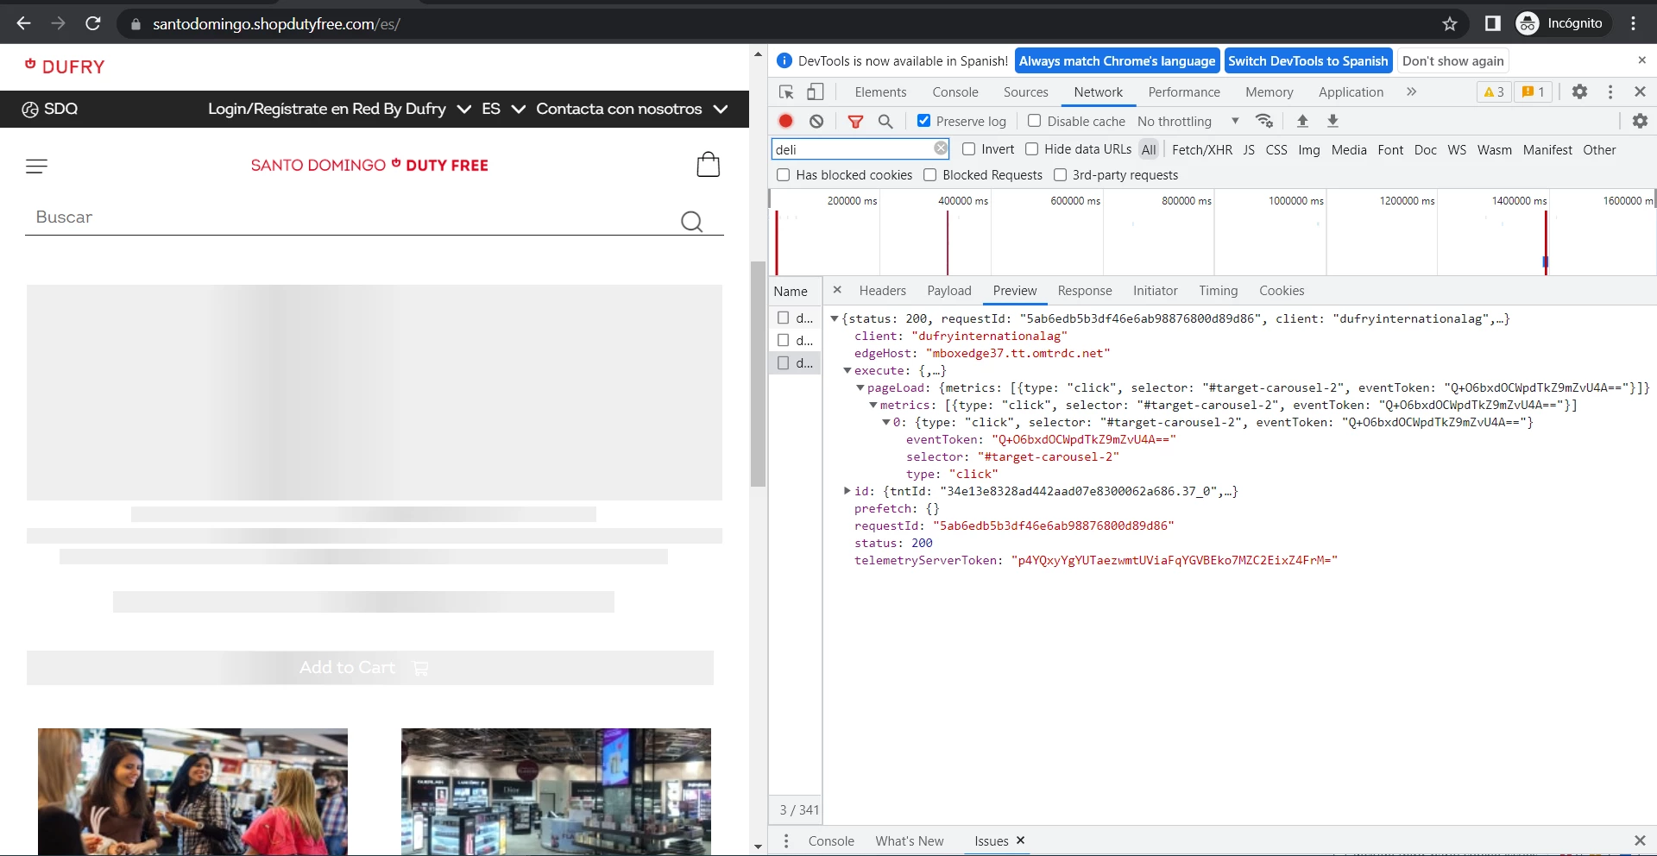Open Chrome's three-dot menu
Image resolution: width=1657 pixels, height=856 pixels.
[x=1633, y=23]
